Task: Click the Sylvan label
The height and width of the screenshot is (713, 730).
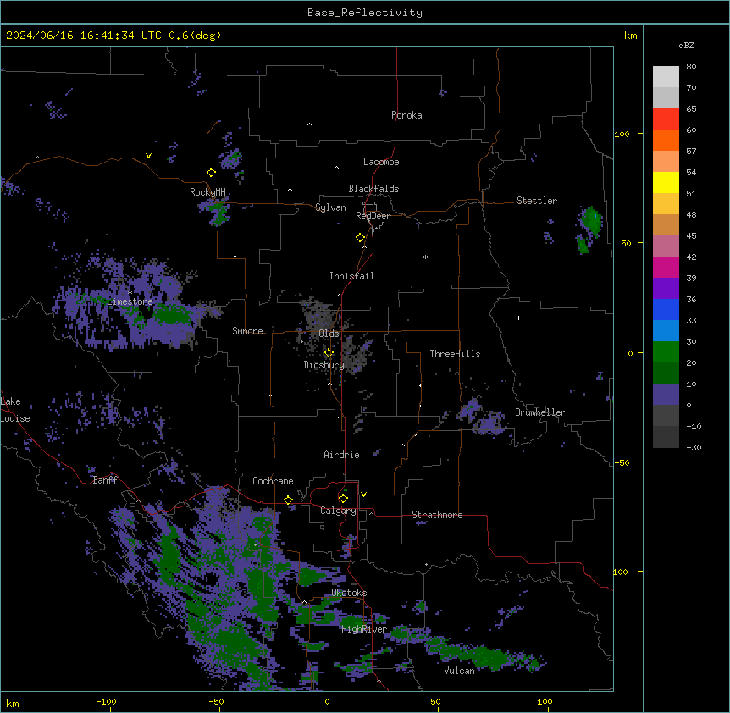Action: point(330,207)
